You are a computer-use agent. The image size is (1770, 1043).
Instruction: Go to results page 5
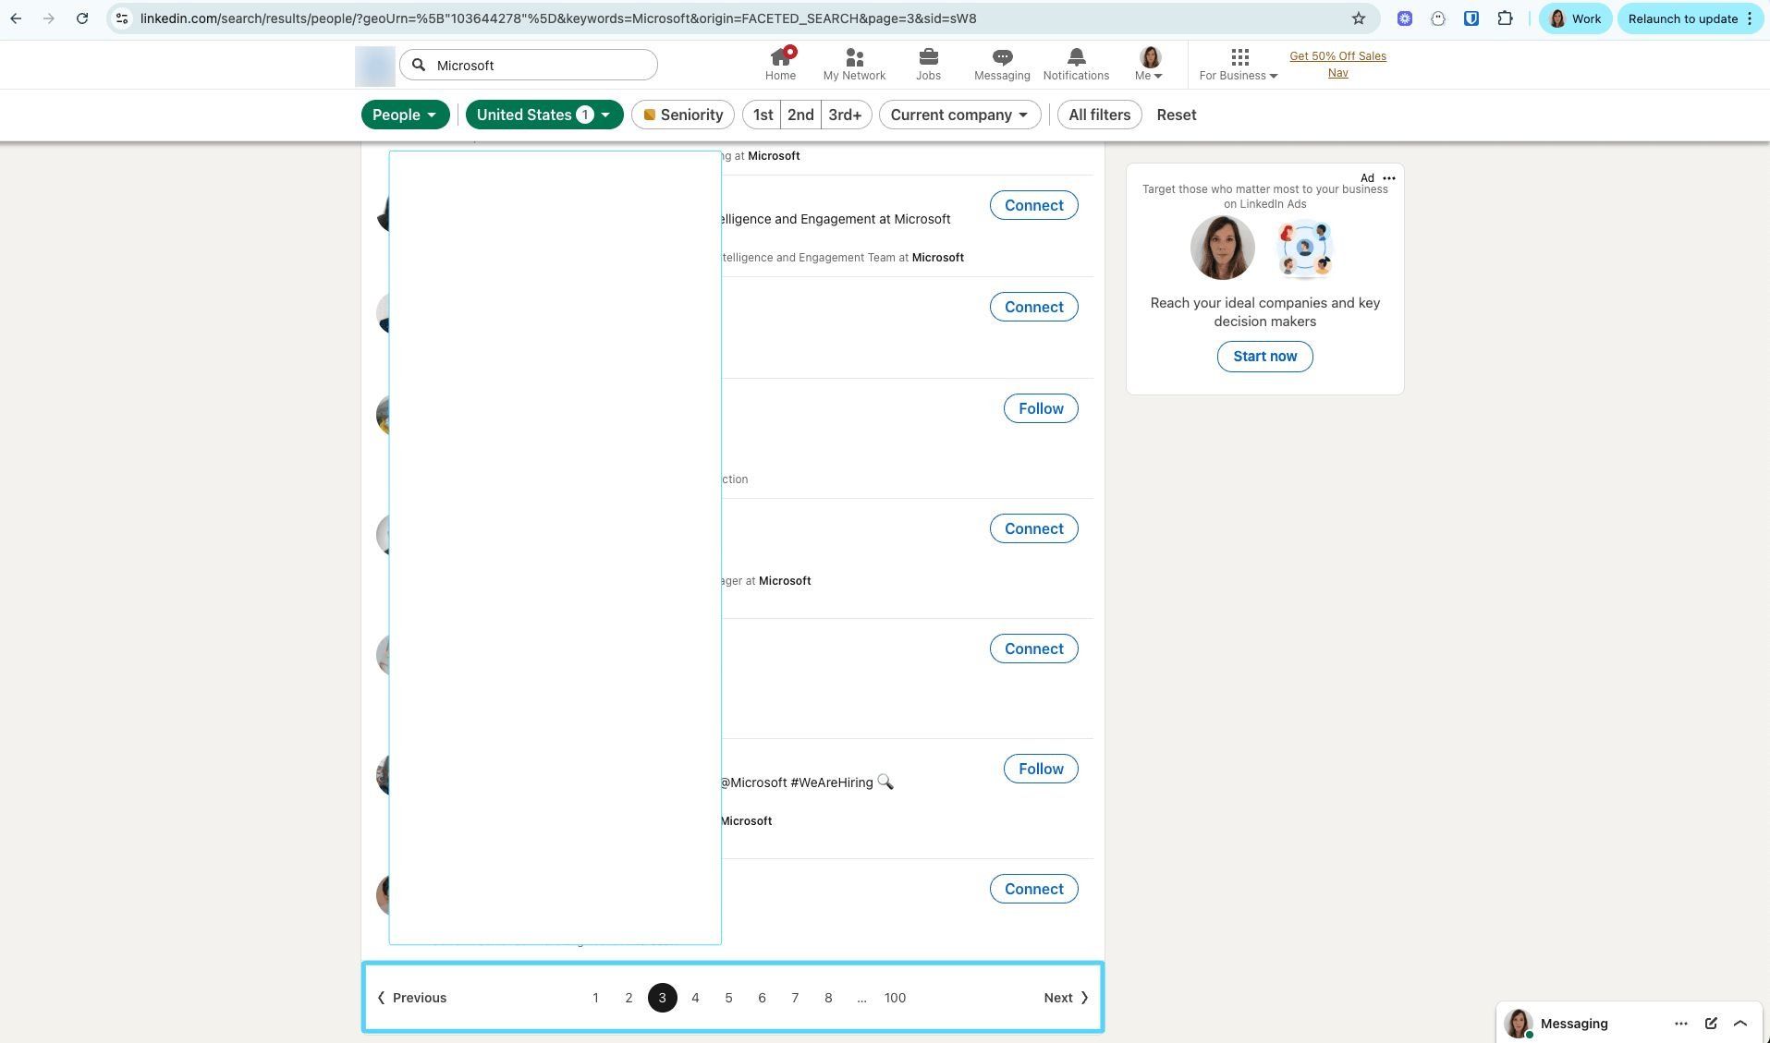728,998
